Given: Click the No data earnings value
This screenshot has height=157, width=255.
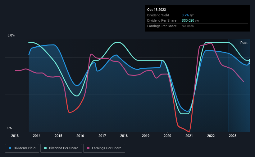Looking at the screenshot, I should coord(188,26).
